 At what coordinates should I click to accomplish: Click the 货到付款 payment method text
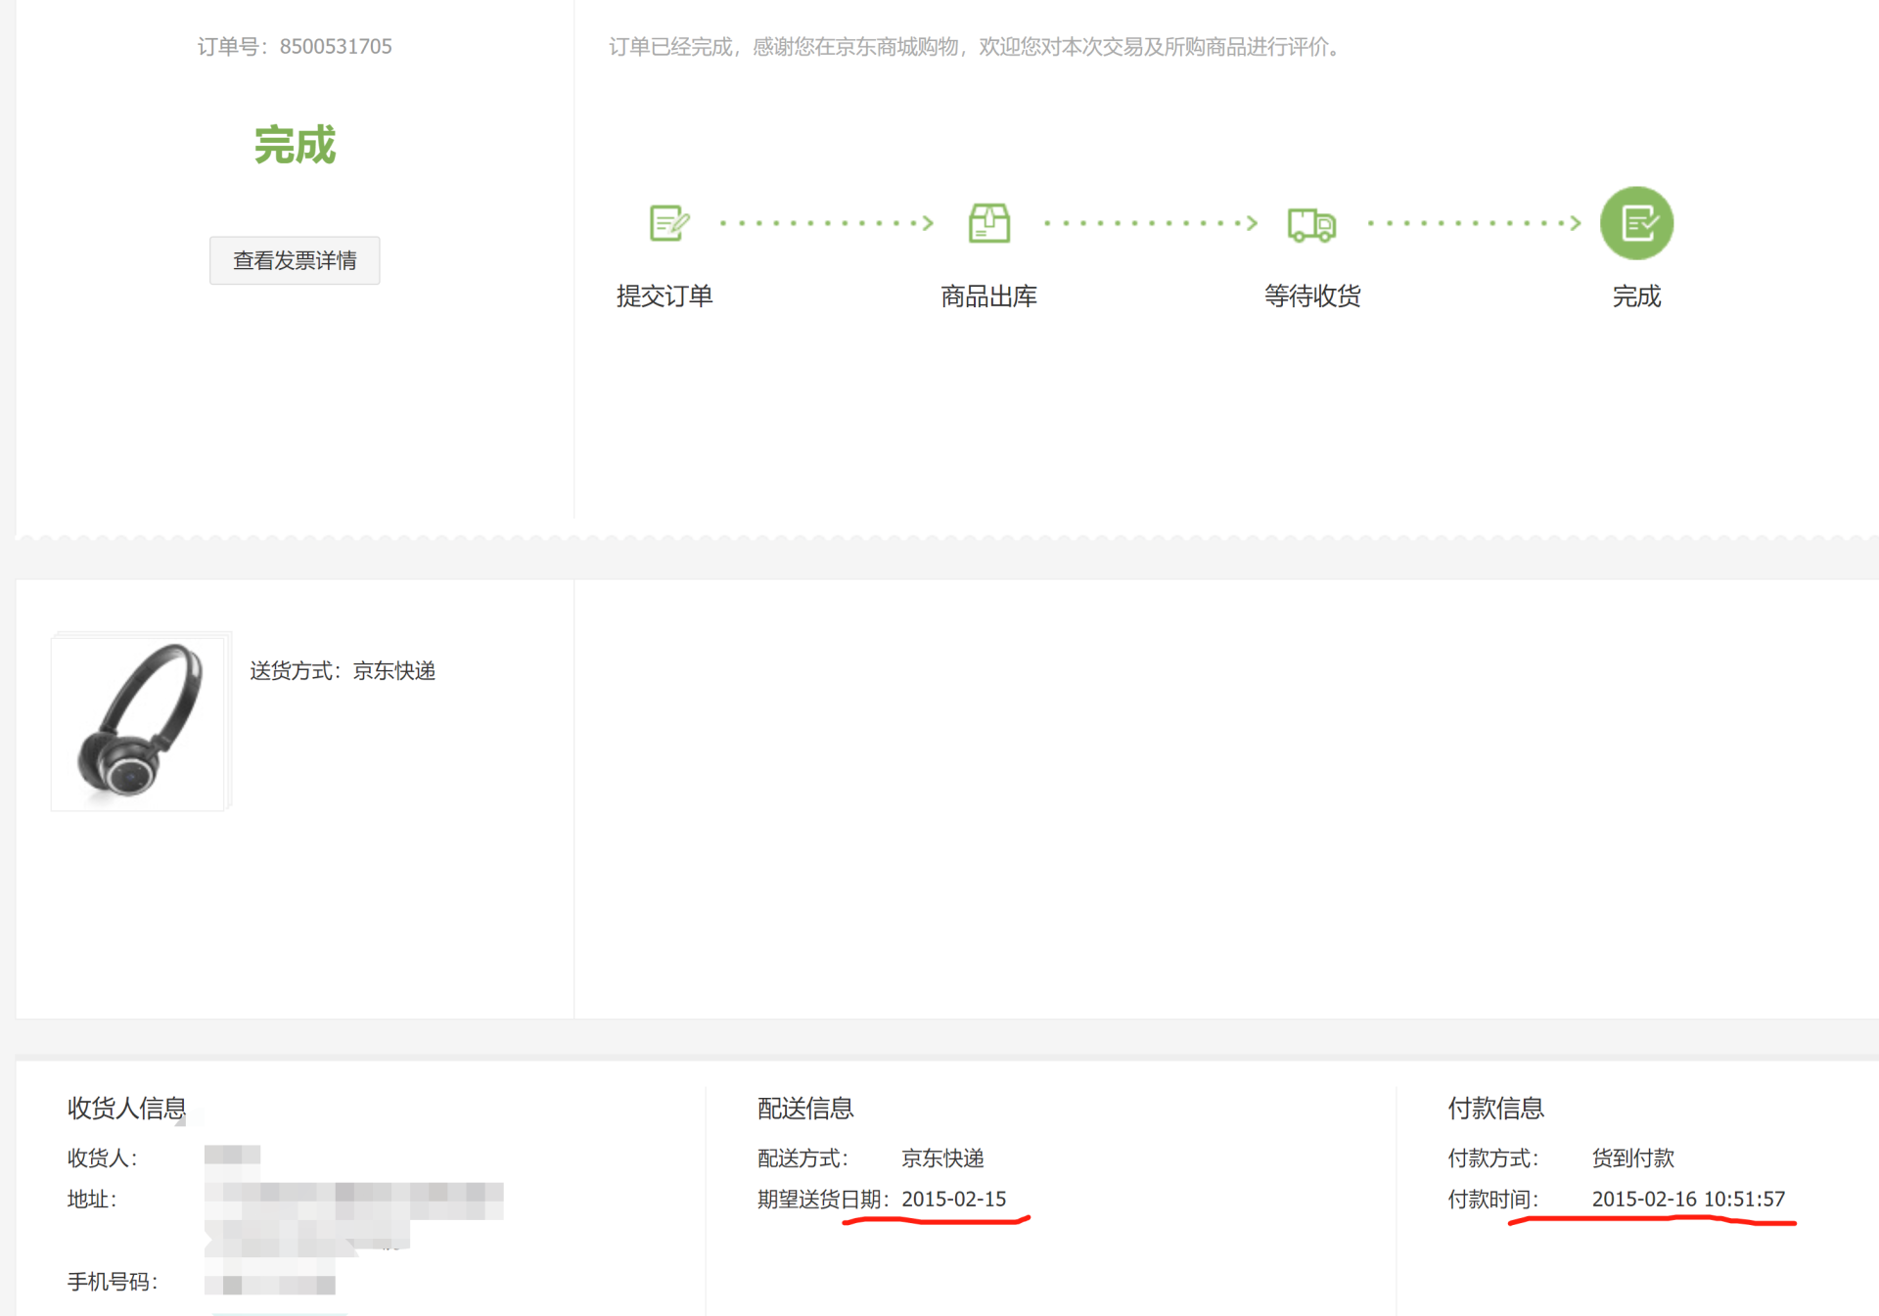(x=1632, y=1157)
